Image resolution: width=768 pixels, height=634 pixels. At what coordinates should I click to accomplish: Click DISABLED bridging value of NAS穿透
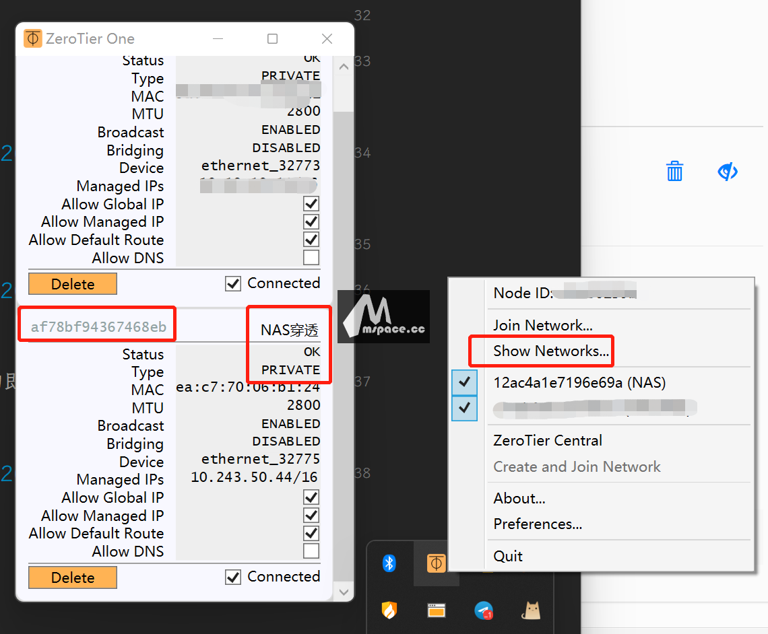[286, 442]
